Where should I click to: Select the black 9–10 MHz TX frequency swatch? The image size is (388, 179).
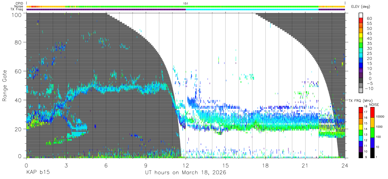point(361,155)
